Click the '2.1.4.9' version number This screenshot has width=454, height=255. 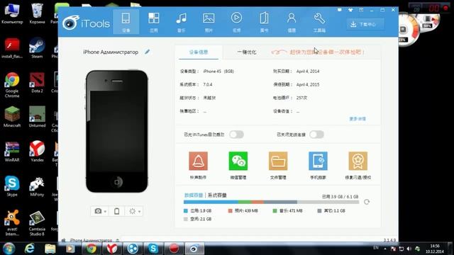(x=389, y=240)
